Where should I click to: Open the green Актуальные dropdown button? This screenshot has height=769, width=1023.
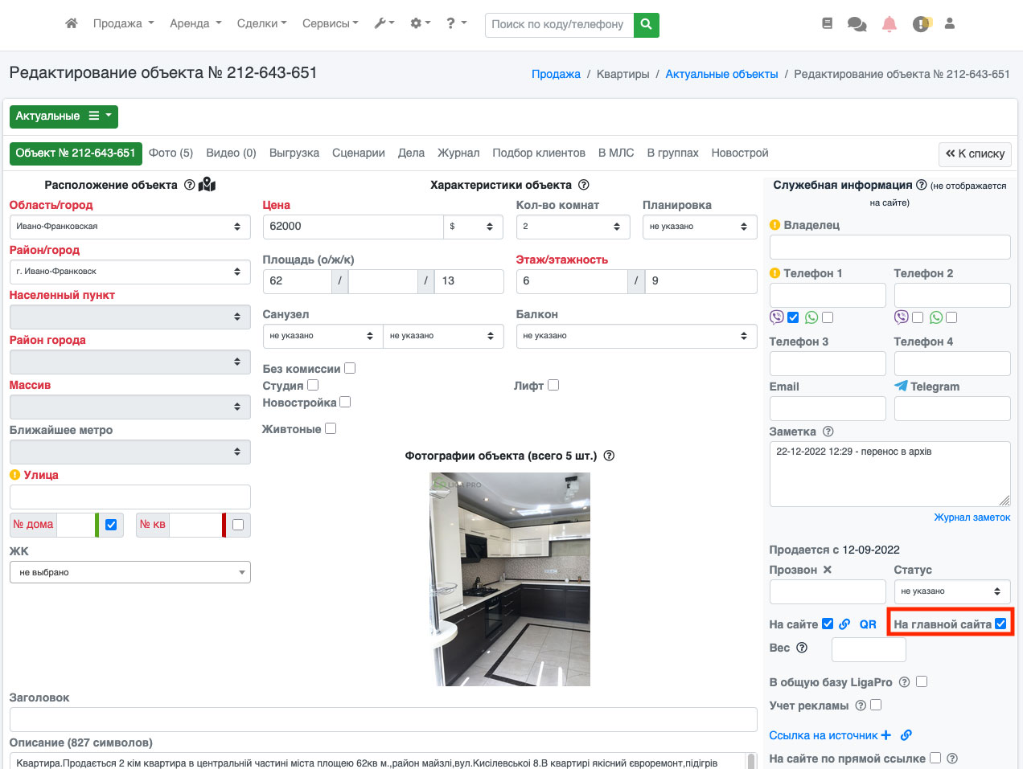pos(64,117)
